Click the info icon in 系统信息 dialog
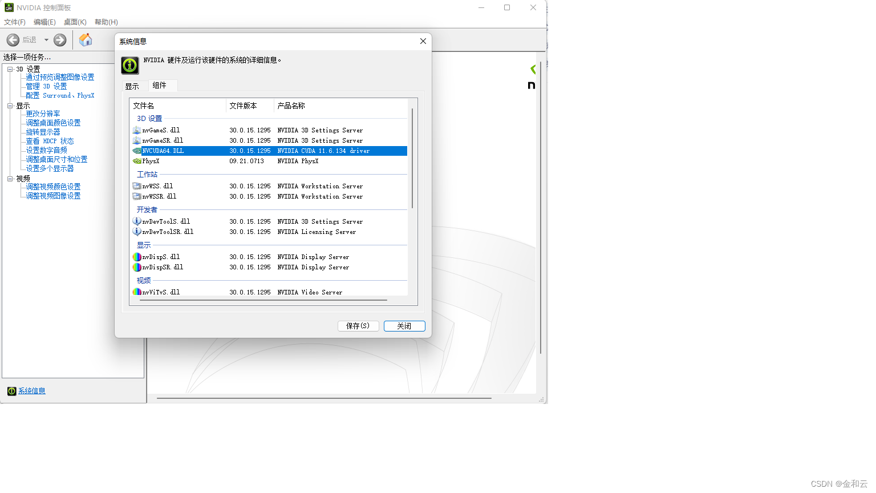 pos(130,65)
